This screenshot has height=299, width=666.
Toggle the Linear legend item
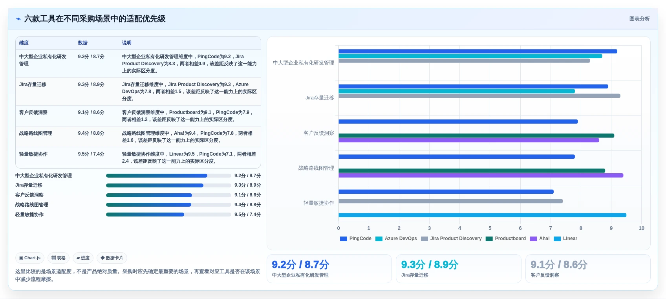click(x=565, y=238)
